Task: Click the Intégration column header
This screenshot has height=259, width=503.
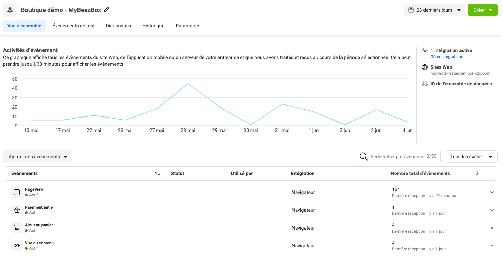Action: tap(303, 173)
